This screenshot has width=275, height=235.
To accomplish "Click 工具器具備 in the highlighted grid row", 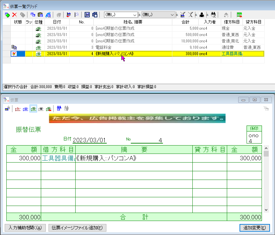I will tap(232, 54).
